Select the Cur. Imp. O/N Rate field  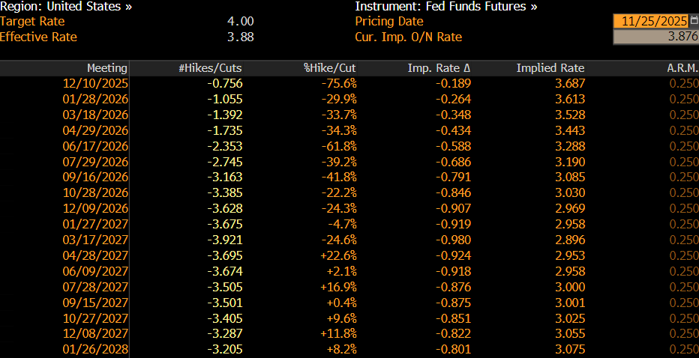pyautogui.click(x=655, y=37)
